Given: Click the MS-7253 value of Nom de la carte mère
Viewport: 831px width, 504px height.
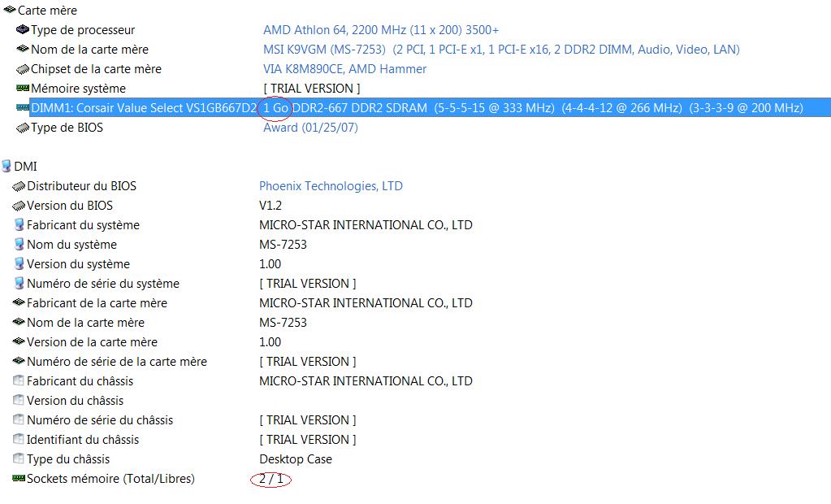Looking at the screenshot, I should click(283, 323).
